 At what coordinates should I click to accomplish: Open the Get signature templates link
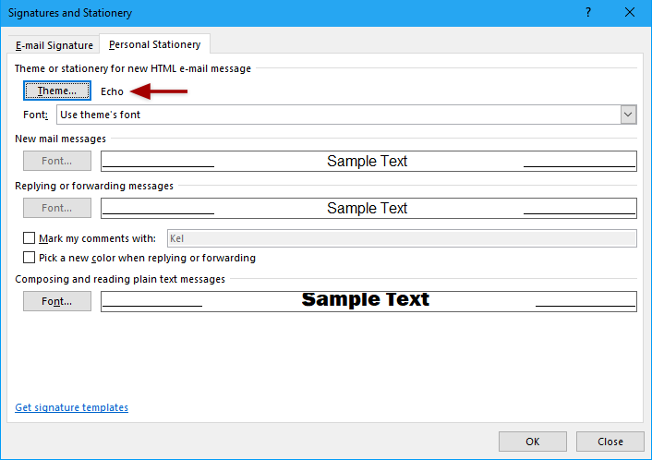(x=71, y=407)
